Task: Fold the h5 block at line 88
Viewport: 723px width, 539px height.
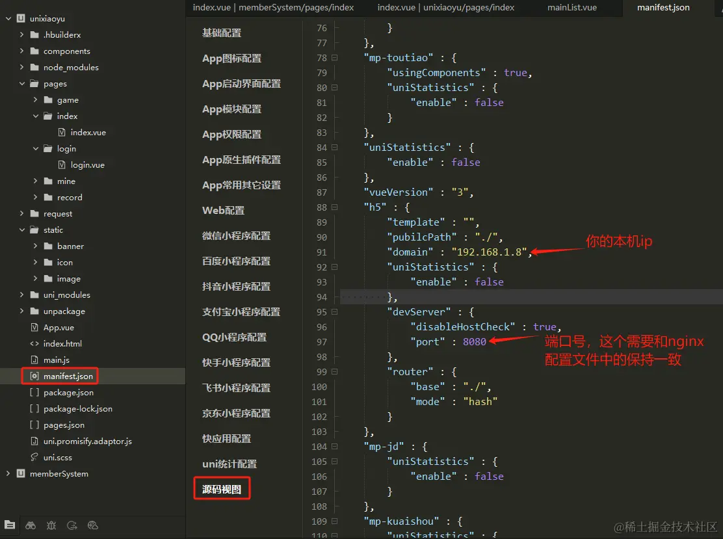Action: click(x=335, y=207)
